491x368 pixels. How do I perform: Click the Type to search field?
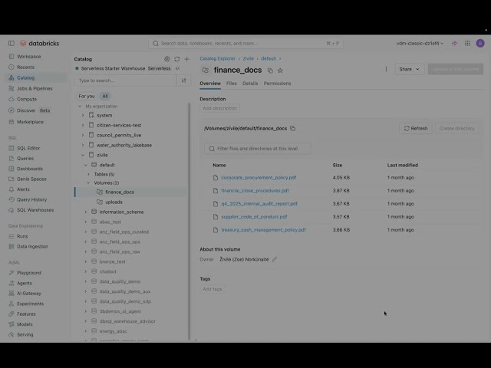[125, 80]
